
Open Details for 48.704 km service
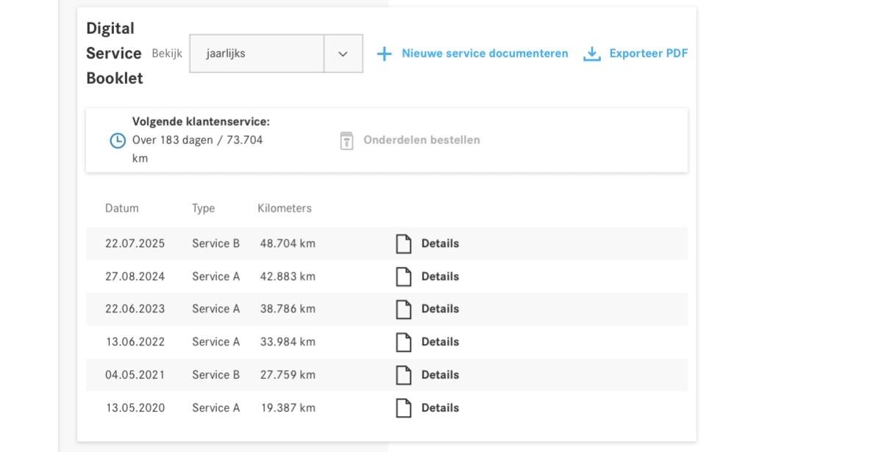(x=440, y=244)
